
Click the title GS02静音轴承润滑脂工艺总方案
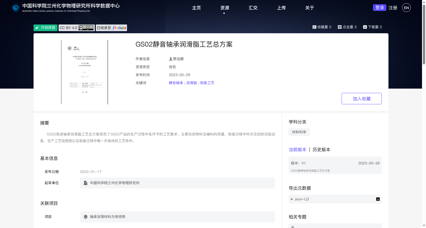coord(184,44)
